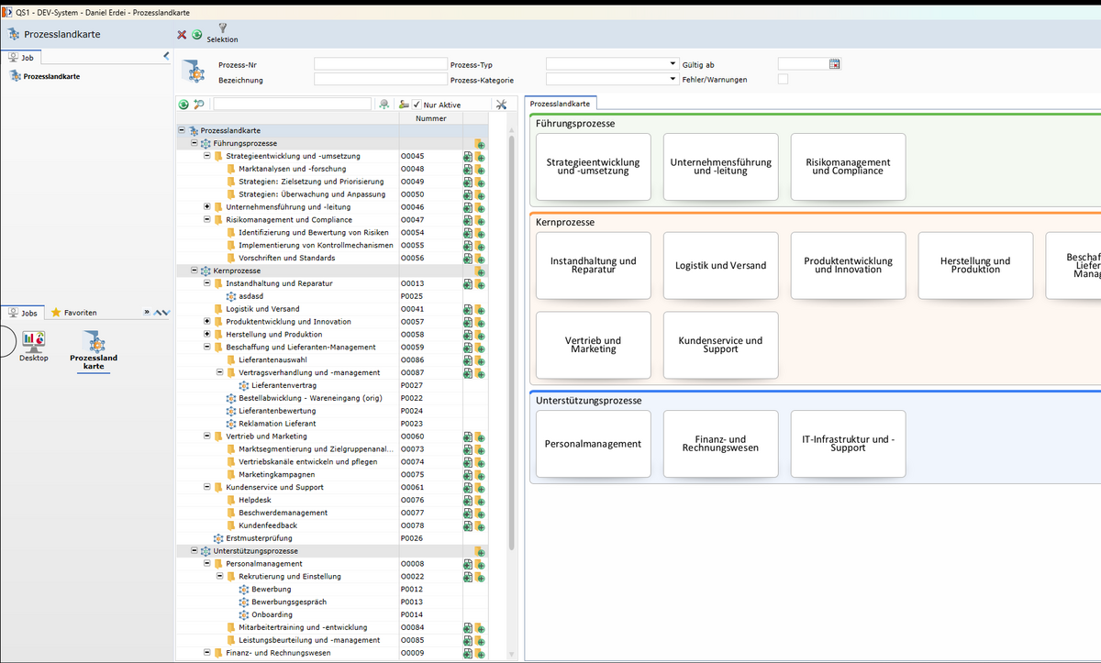The height and width of the screenshot is (663, 1101).
Task: Click add-document icon in row O0022
Action: coord(467,577)
